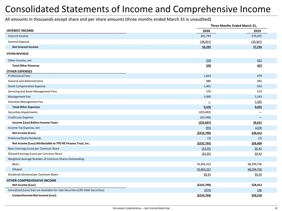Select "Weighted Average Number of Common Shares Outstanding"

46,159
